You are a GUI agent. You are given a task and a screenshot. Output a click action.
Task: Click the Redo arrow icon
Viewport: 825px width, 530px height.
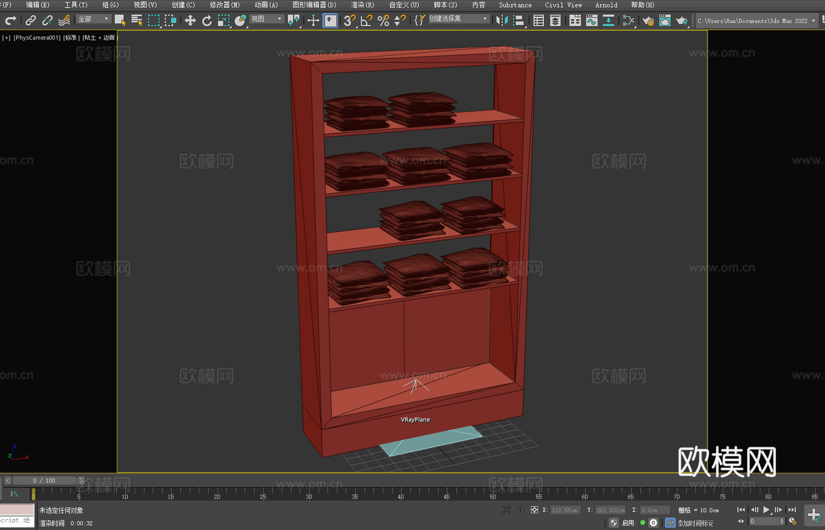pos(10,20)
